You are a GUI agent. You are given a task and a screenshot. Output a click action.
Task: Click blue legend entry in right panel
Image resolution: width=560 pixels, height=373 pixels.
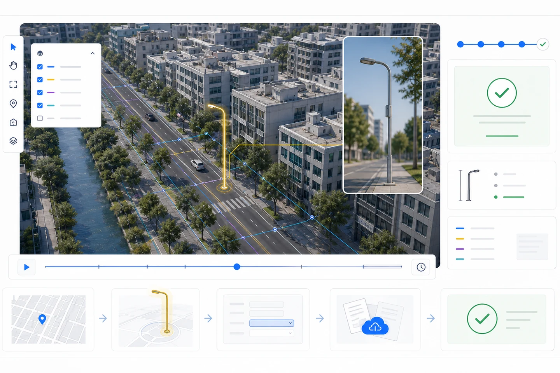click(x=475, y=228)
